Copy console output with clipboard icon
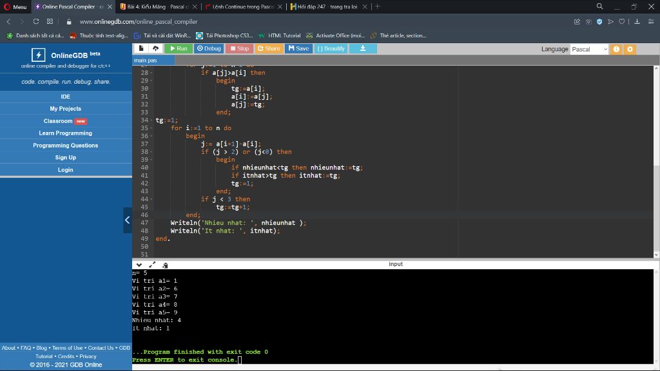This screenshot has height=371, width=660. point(165,265)
